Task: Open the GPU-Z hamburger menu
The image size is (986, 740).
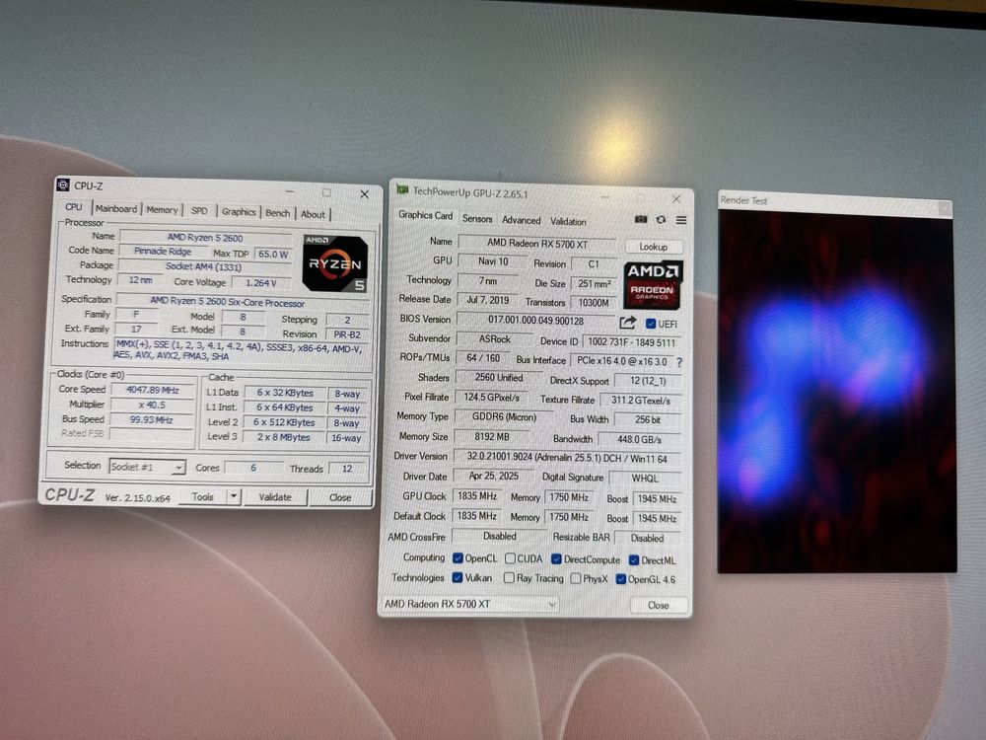Action: point(681,220)
